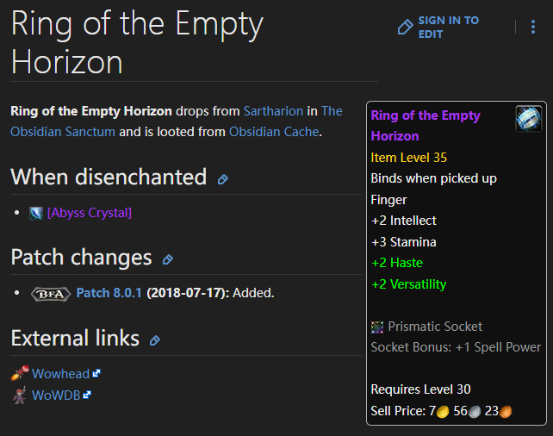Click the ring item icon in tooltip

point(528,118)
